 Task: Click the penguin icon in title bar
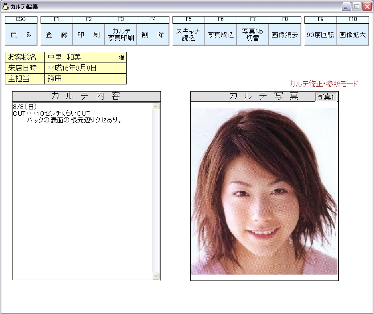tap(6, 6)
